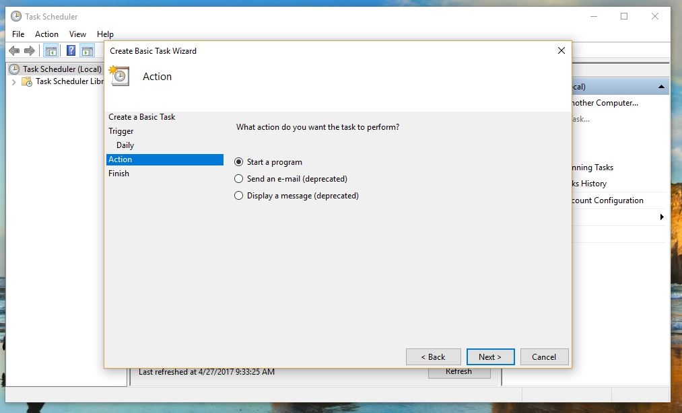Expand the Task Scheduler Library tree node
The image size is (682, 413).
[x=14, y=82]
